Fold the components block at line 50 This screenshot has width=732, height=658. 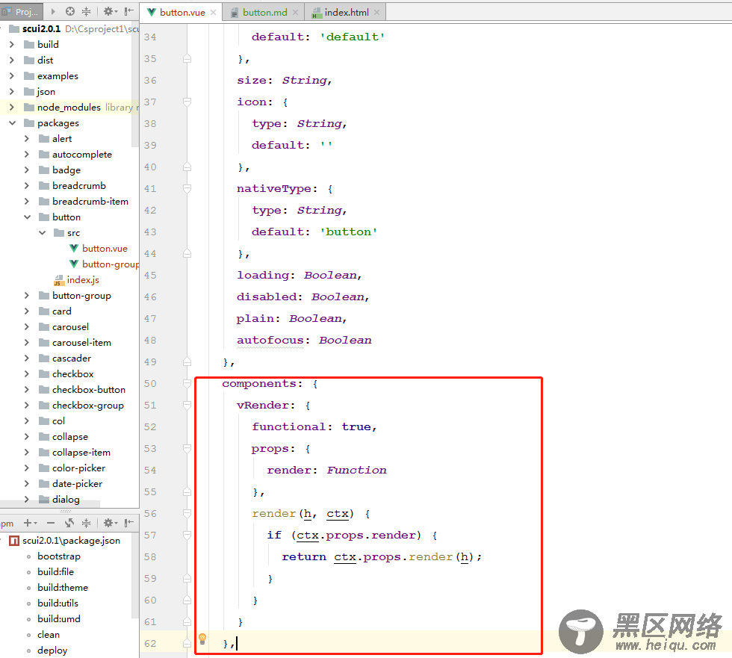coord(187,384)
